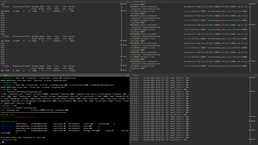258x145 pixels.
Task: Select the toxiproxy-server pane title
Action: pos(139,2)
